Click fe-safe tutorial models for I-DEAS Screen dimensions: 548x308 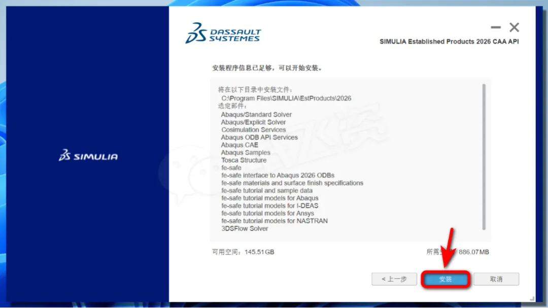click(x=269, y=206)
